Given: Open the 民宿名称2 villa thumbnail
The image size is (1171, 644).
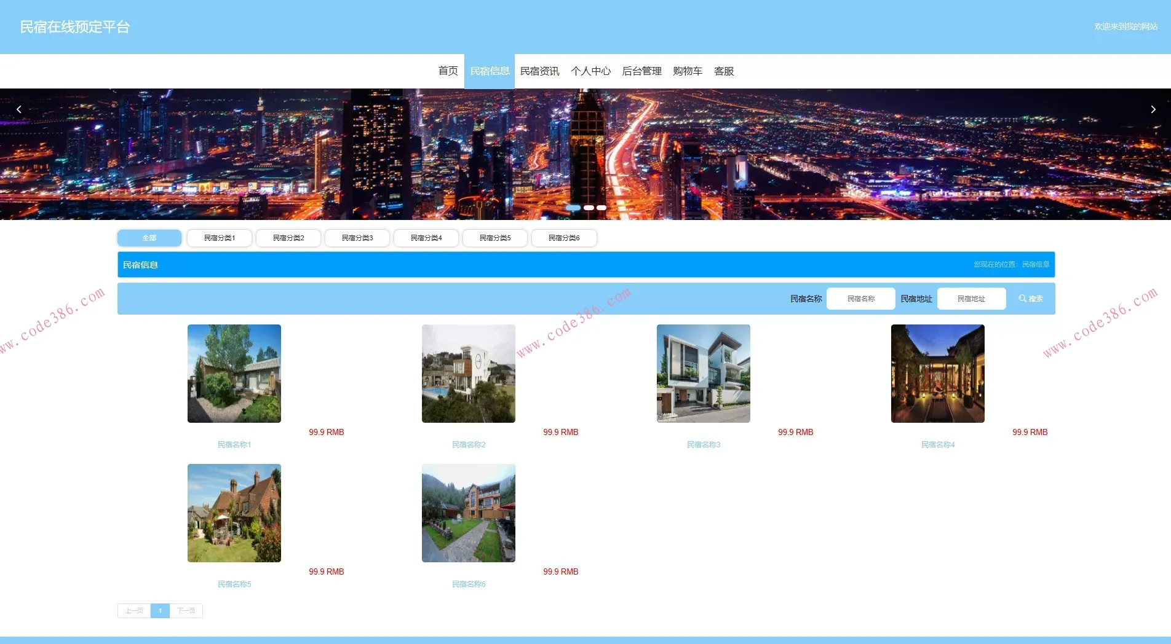Looking at the screenshot, I should (469, 374).
